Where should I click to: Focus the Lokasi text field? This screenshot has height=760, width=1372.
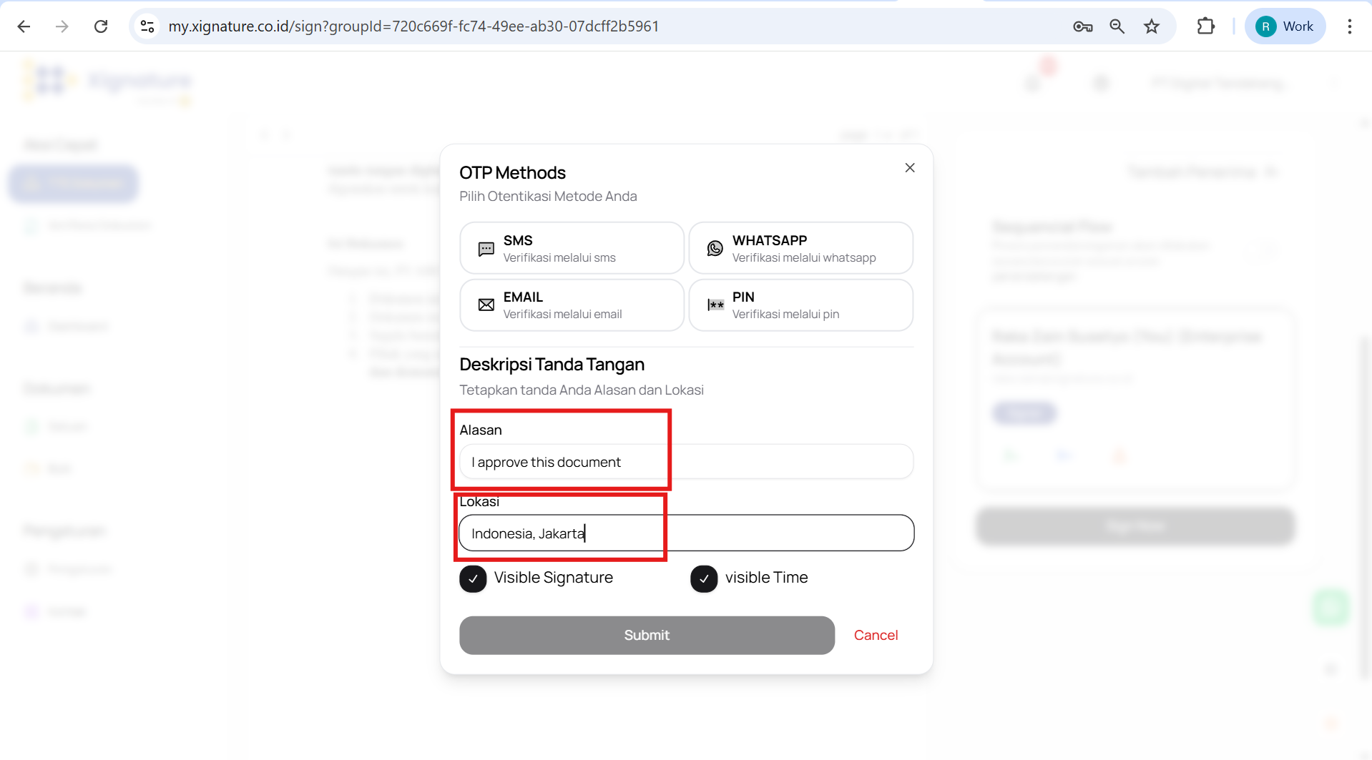(685, 533)
